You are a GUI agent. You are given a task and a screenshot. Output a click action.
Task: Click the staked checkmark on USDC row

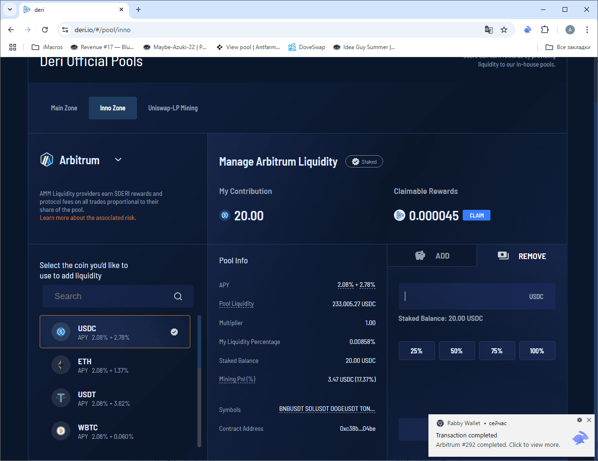pyautogui.click(x=174, y=332)
